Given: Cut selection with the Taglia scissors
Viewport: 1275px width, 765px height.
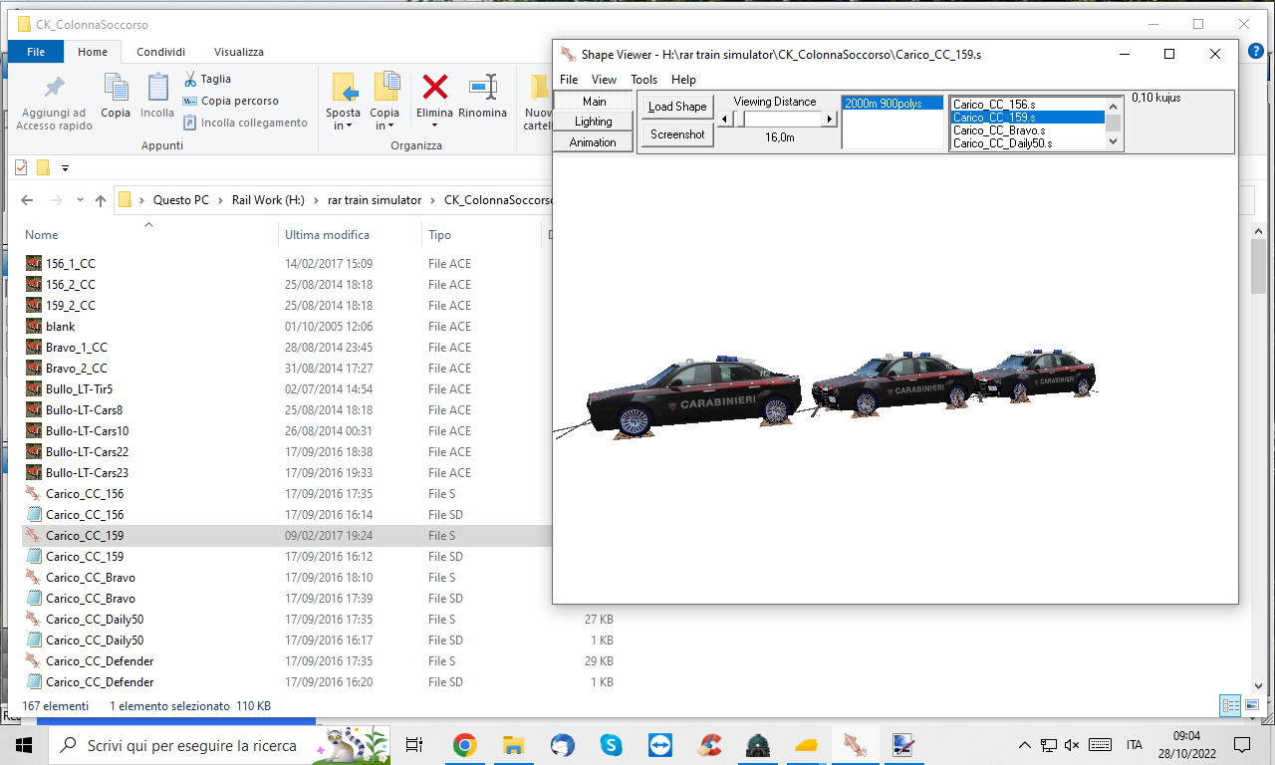Looking at the screenshot, I should pyautogui.click(x=191, y=79).
